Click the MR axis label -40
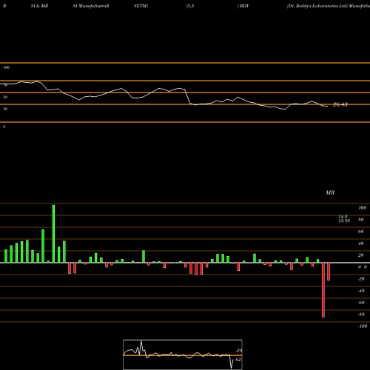This screenshot has width=370, height=370. (x=361, y=291)
